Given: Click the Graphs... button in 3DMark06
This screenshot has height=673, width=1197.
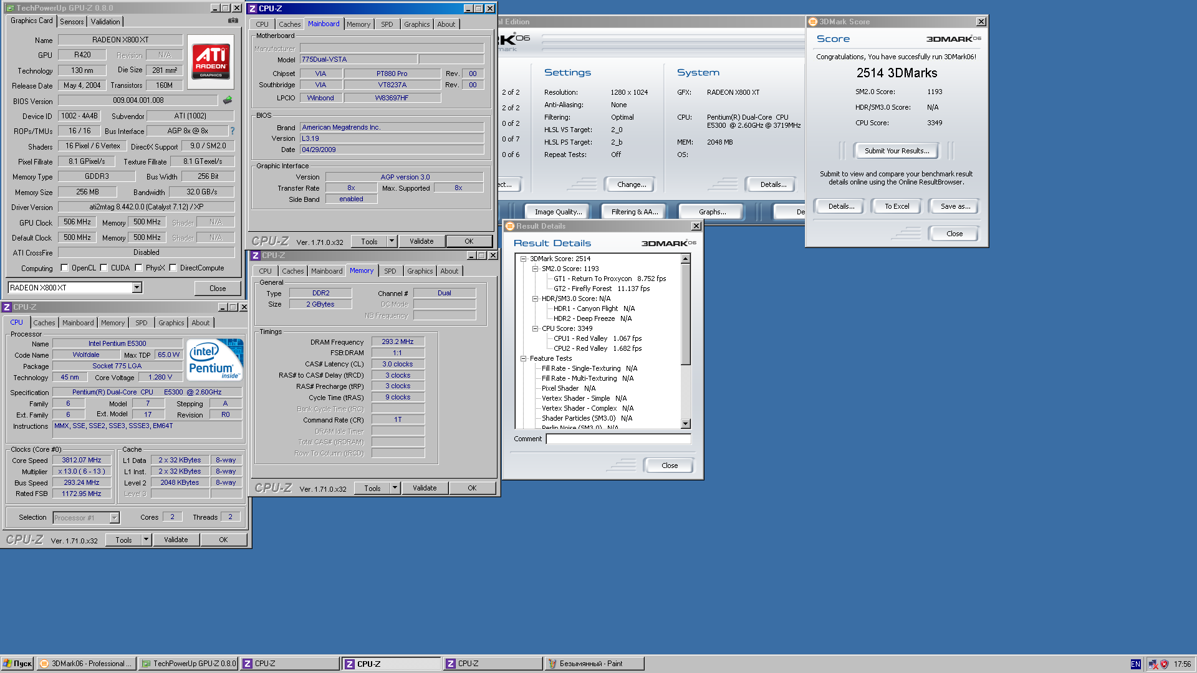Looking at the screenshot, I should coord(712,212).
